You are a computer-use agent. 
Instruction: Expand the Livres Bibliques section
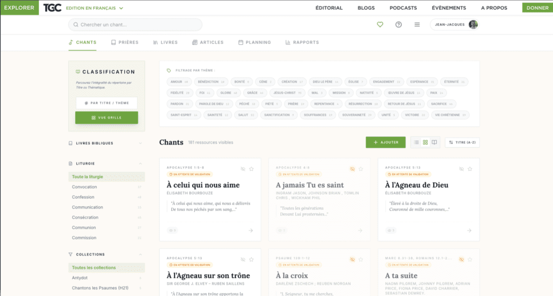coord(140,143)
